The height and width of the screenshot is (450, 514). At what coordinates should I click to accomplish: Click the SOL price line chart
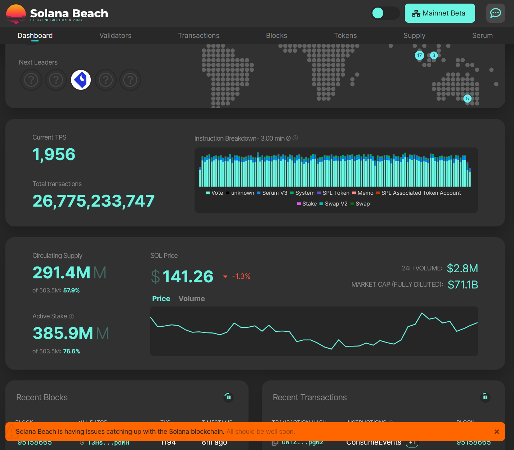pos(314,331)
